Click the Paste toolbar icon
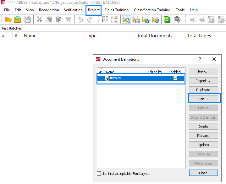This screenshot has height=184, width=226. click(59, 19)
